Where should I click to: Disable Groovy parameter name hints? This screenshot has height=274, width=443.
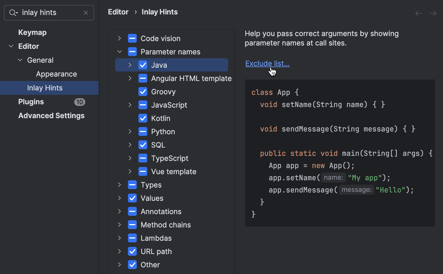(x=143, y=92)
